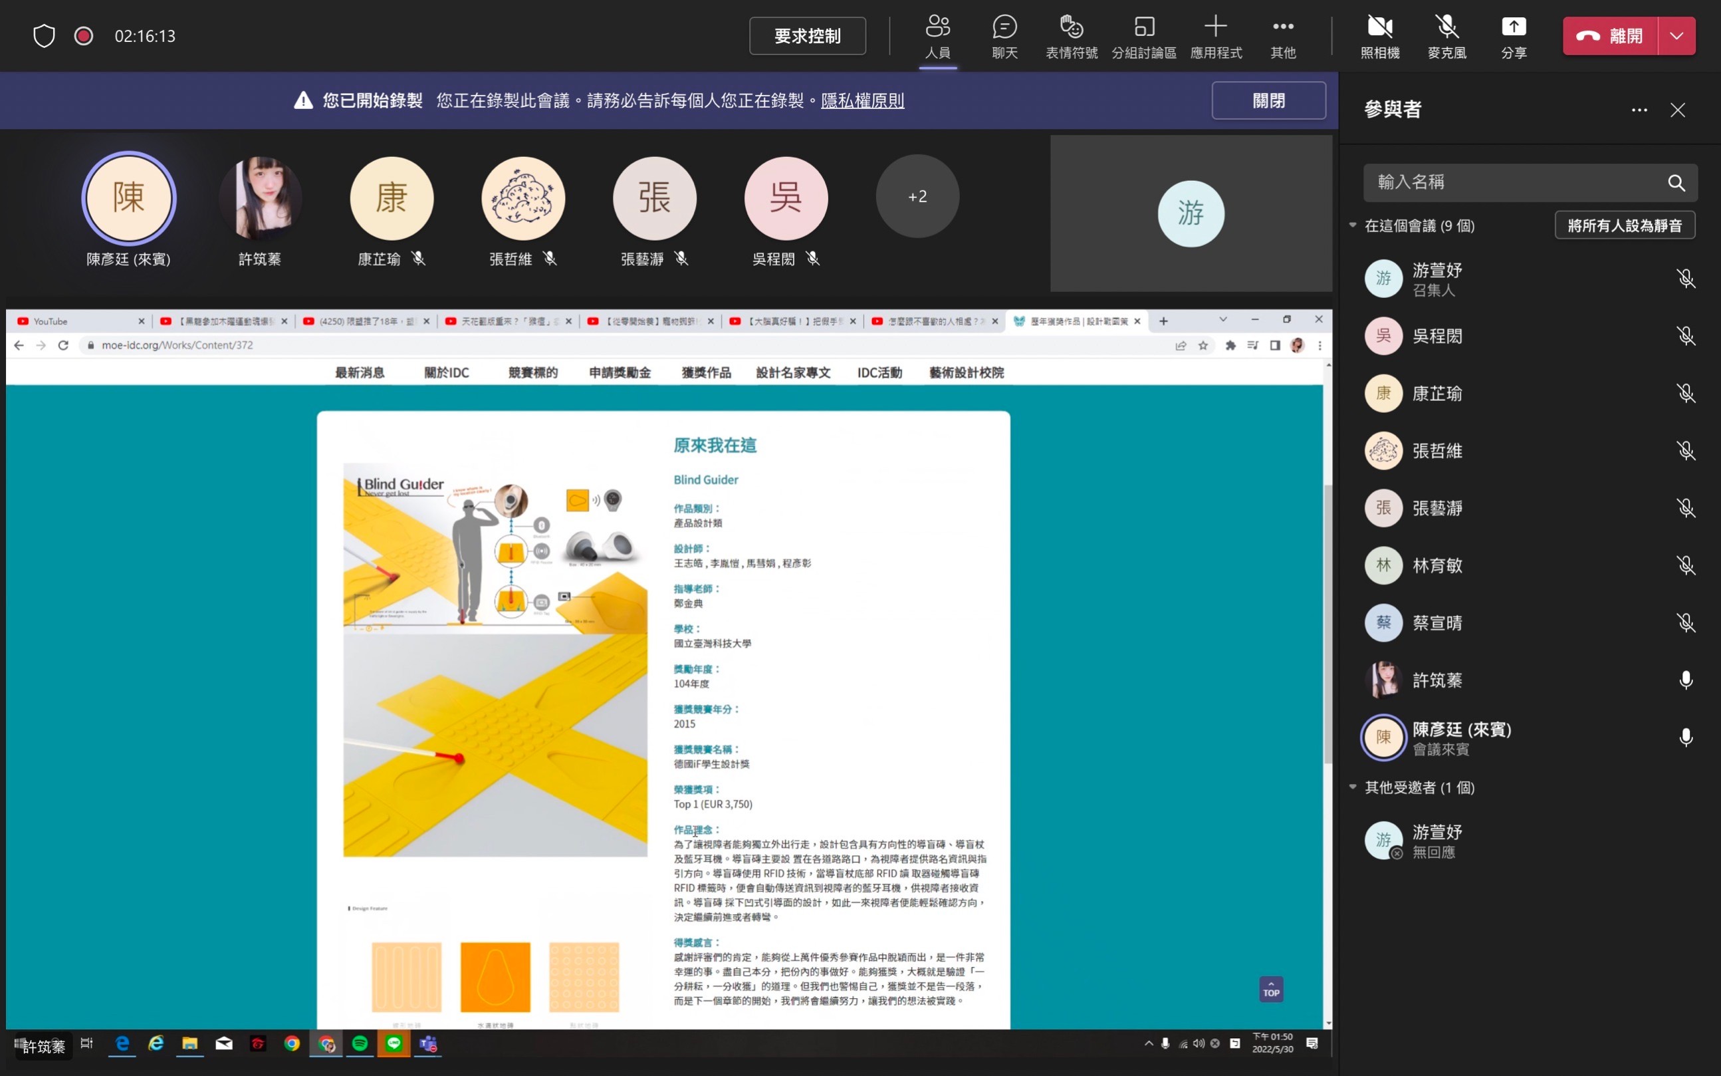
Task: Select the YouTube browser tab
Action: (80, 321)
